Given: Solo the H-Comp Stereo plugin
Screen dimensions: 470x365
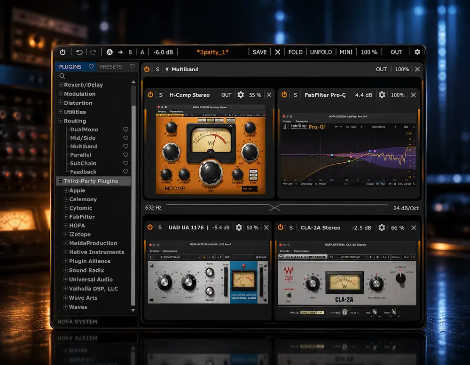Looking at the screenshot, I should tap(161, 95).
